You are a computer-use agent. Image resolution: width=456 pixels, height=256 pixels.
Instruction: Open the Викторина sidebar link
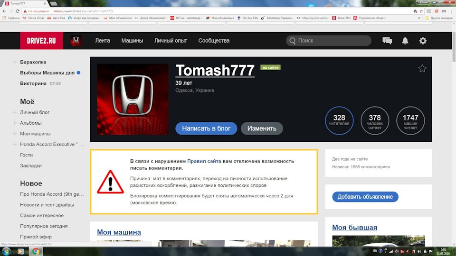coord(33,83)
